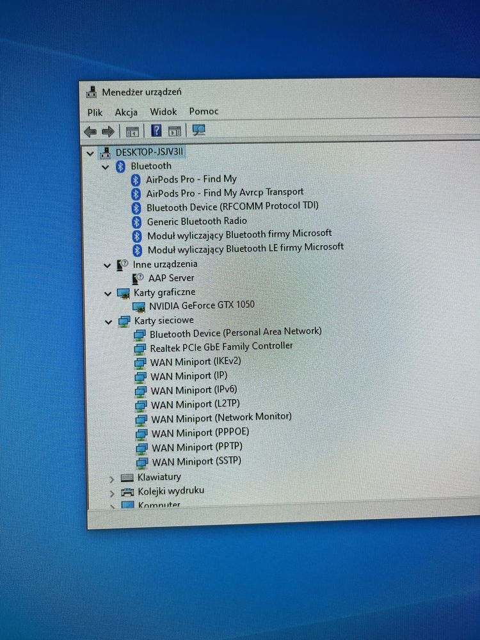Screen dimensions: 480x640
Task: Click the Bluetooth Personal Area Network adapter icon
Action: [140, 335]
